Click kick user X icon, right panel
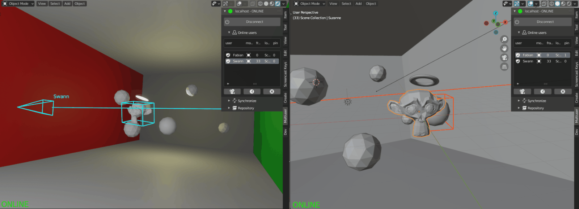This screenshot has height=209, width=579. pyautogui.click(x=563, y=92)
